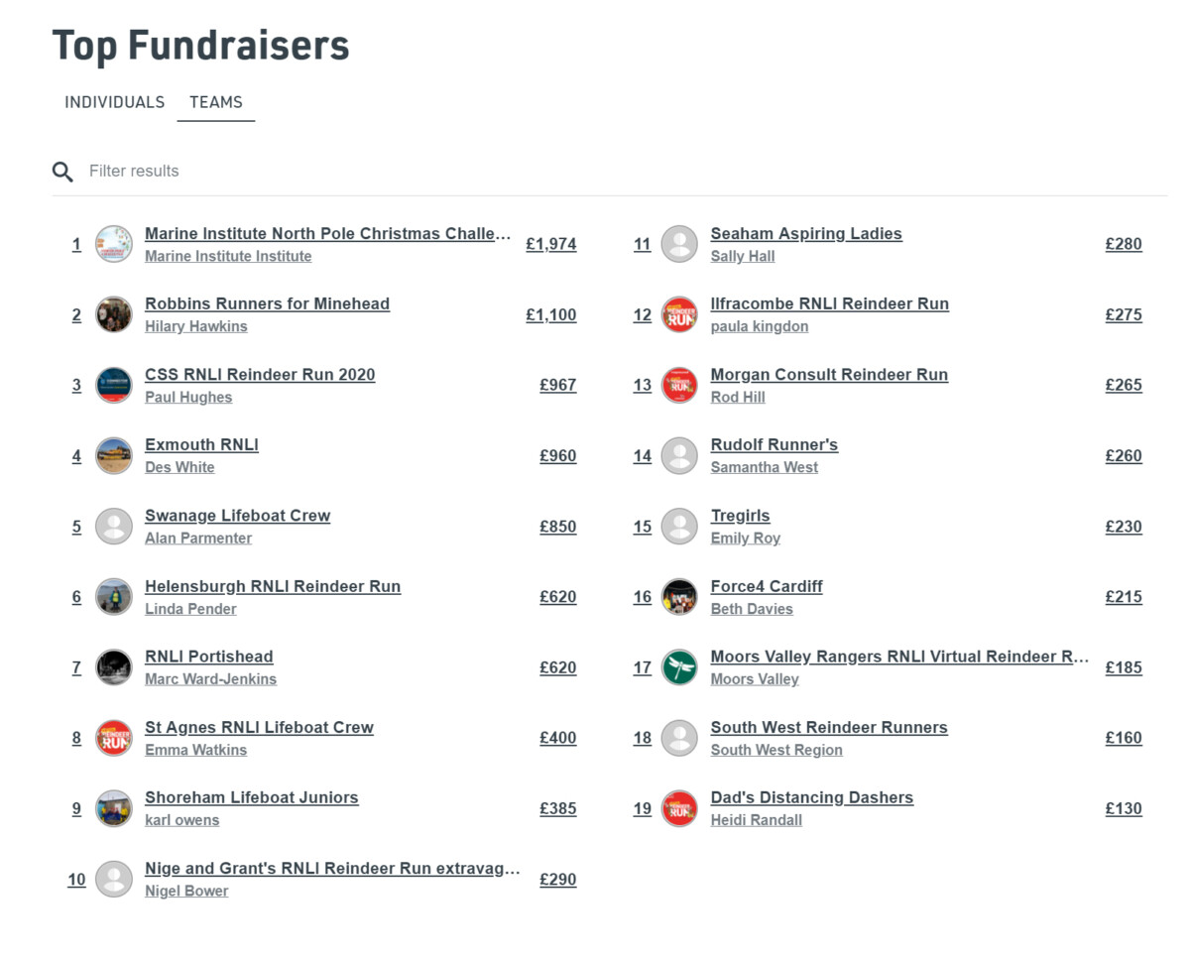Open Seaham Aspiring Ladies team page

806,234
